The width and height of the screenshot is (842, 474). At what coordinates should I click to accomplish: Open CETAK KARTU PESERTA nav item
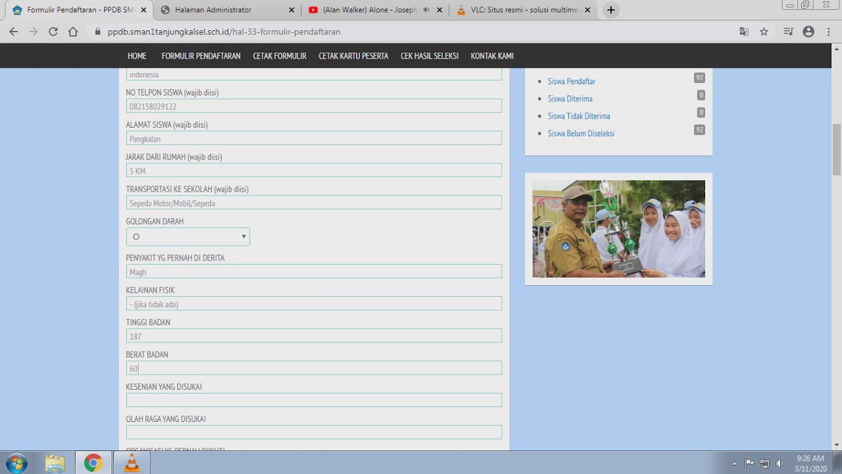(353, 56)
